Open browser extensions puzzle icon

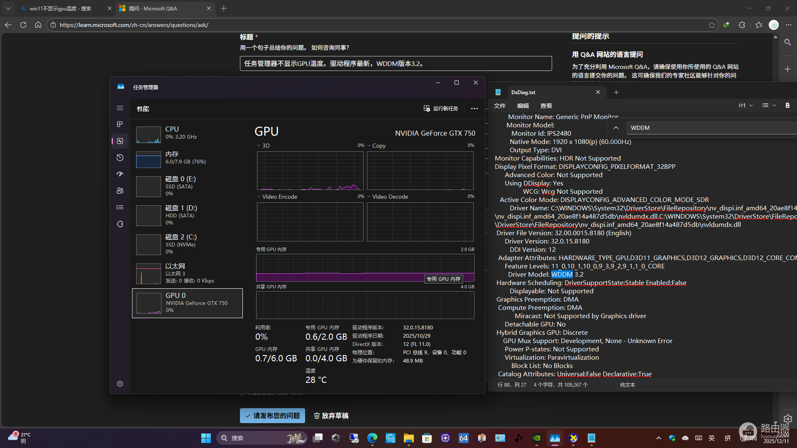click(742, 25)
